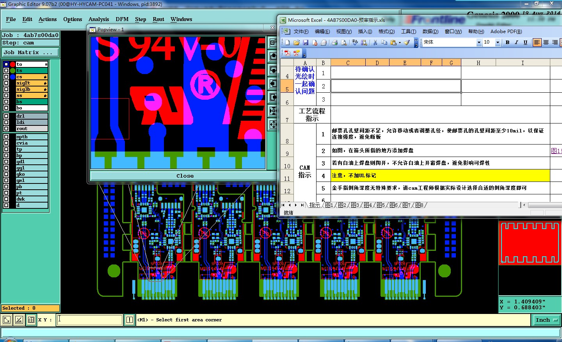This screenshot has width=562, height=342.
Task: Click the red color dot of layer to
Action: tap(12, 64)
